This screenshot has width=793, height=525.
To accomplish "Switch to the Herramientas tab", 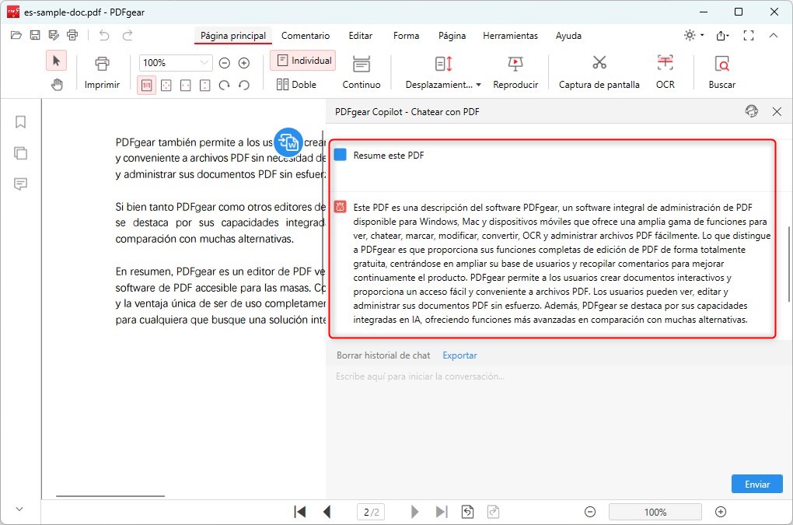I will click(x=510, y=36).
